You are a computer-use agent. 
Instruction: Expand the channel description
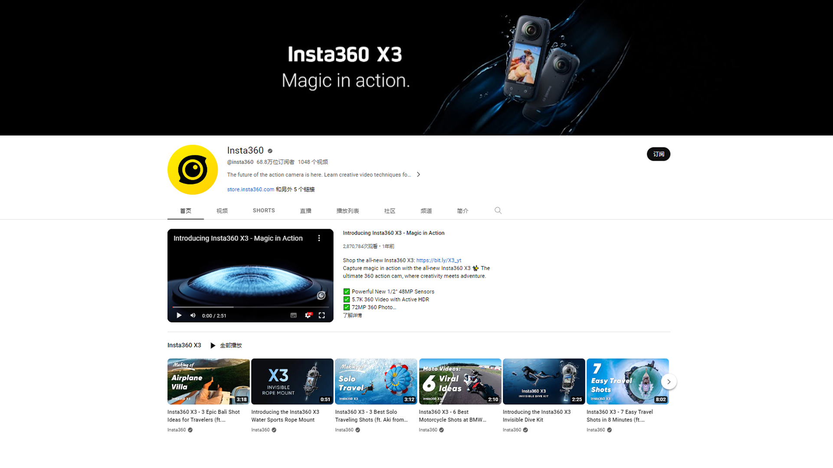click(x=418, y=174)
